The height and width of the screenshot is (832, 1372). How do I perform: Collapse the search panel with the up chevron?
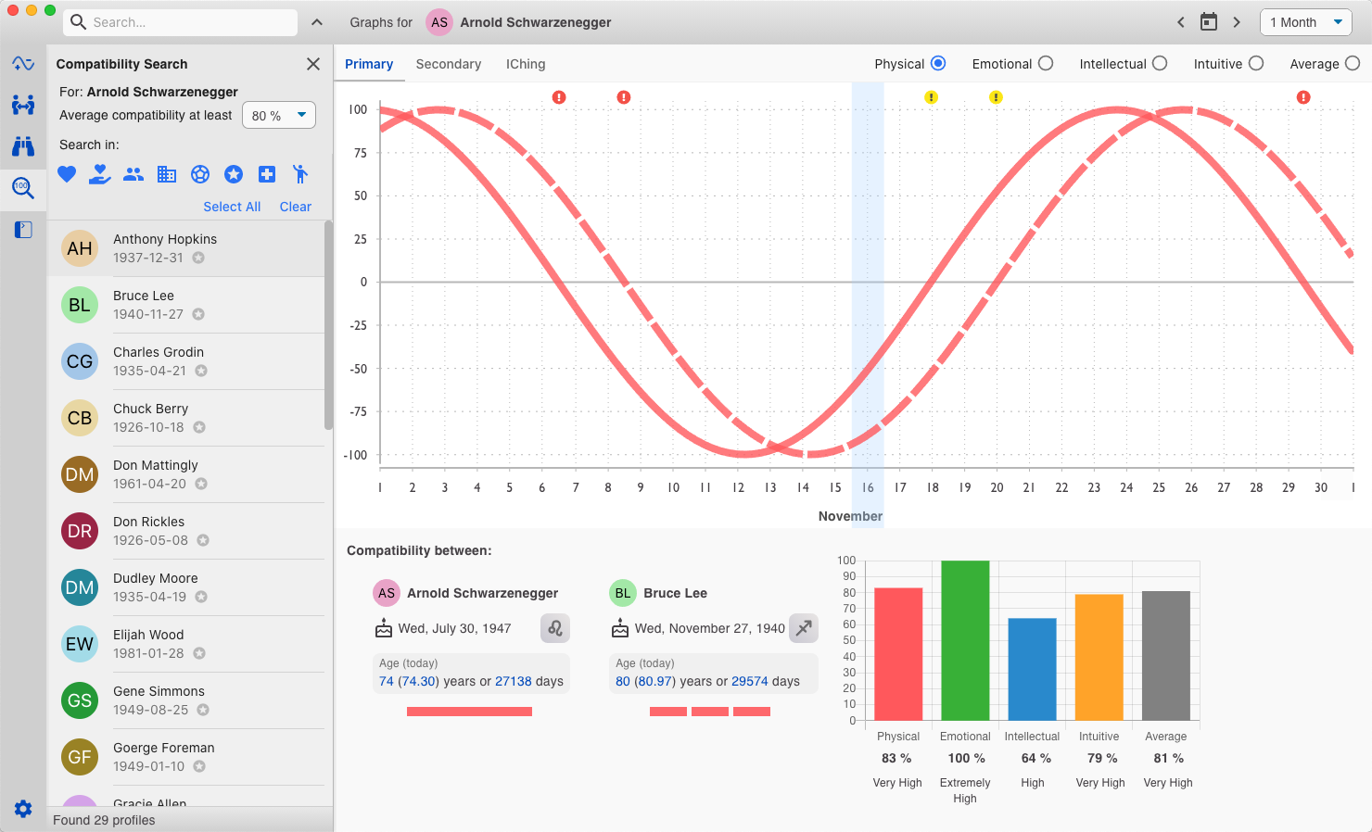tap(317, 22)
